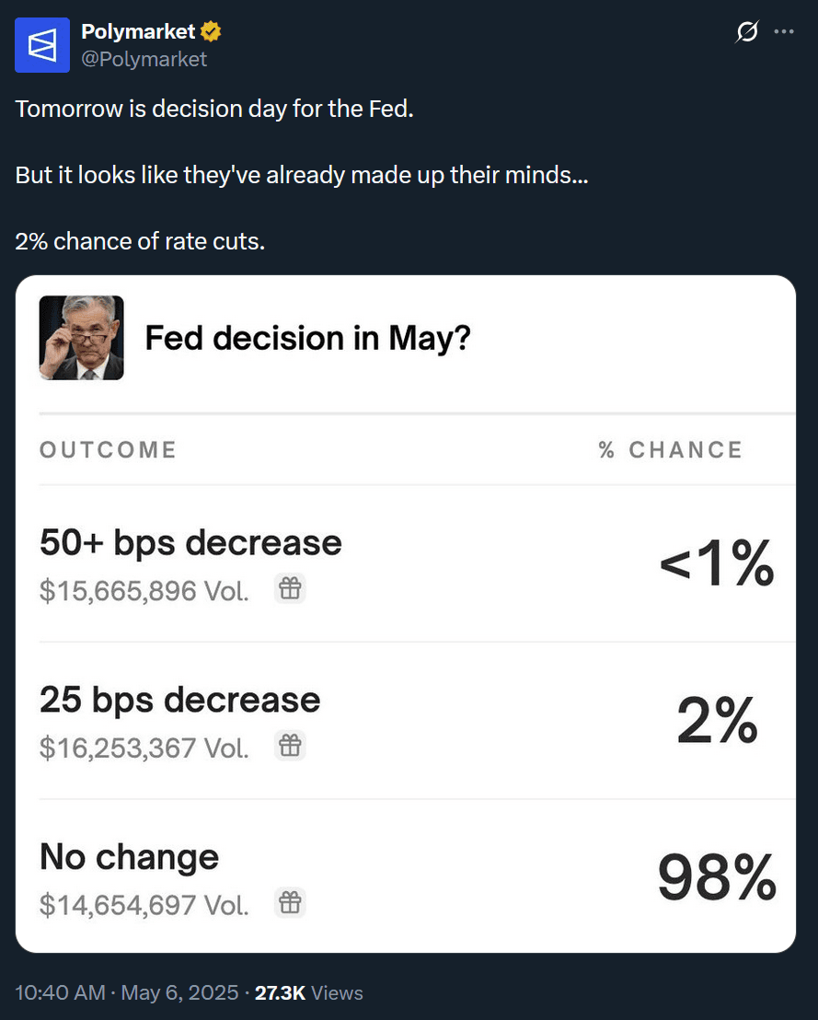The width and height of the screenshot is (818, 1020).
Task: Click the <1% chance value
Action: tap(717, 564)
